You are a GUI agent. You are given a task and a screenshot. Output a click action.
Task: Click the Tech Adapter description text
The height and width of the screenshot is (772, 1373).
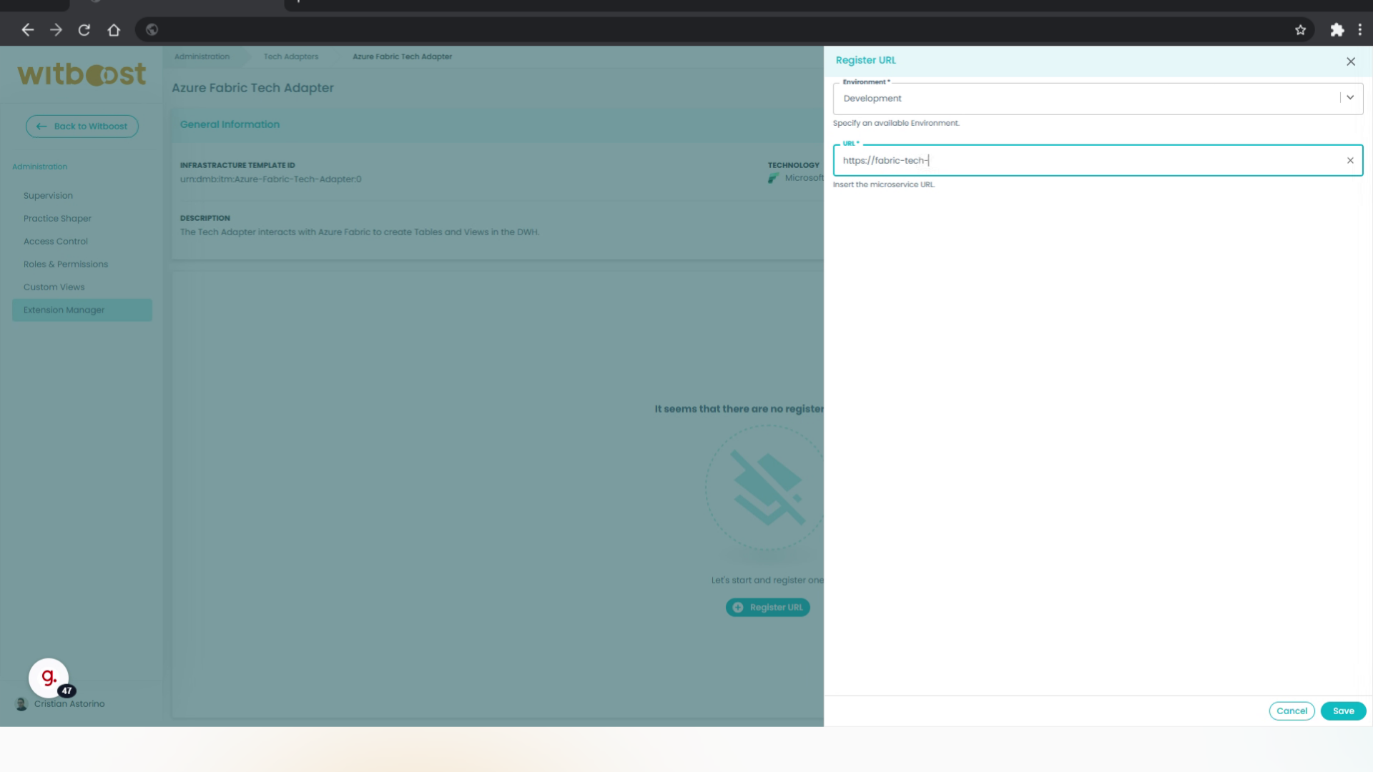(360, 232)
